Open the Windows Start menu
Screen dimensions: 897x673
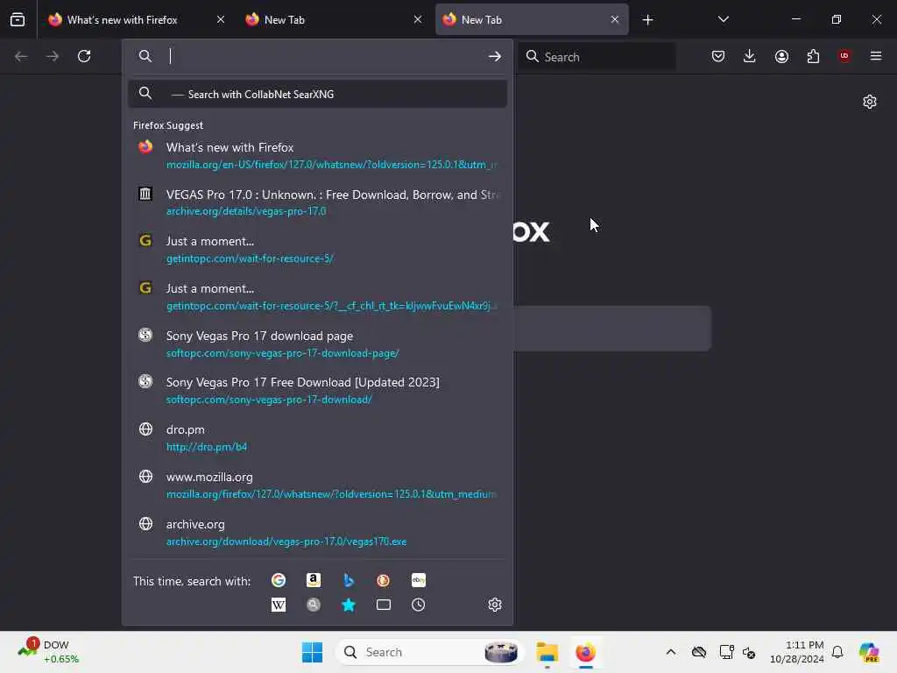point(312,652)
